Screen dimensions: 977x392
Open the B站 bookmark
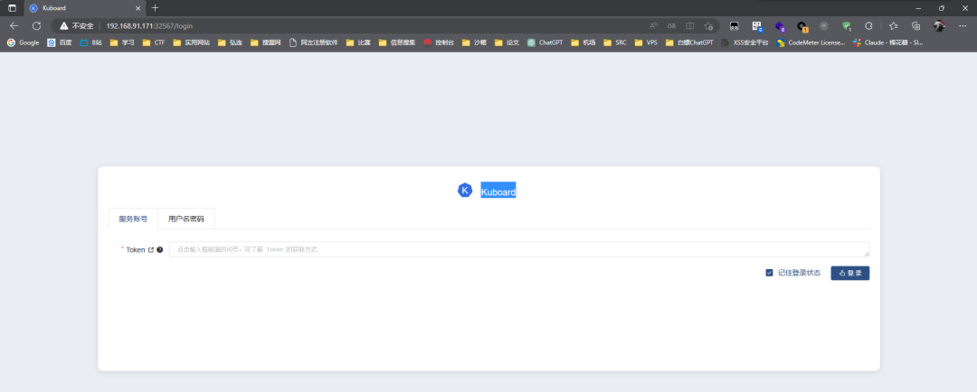coord(91,43)
